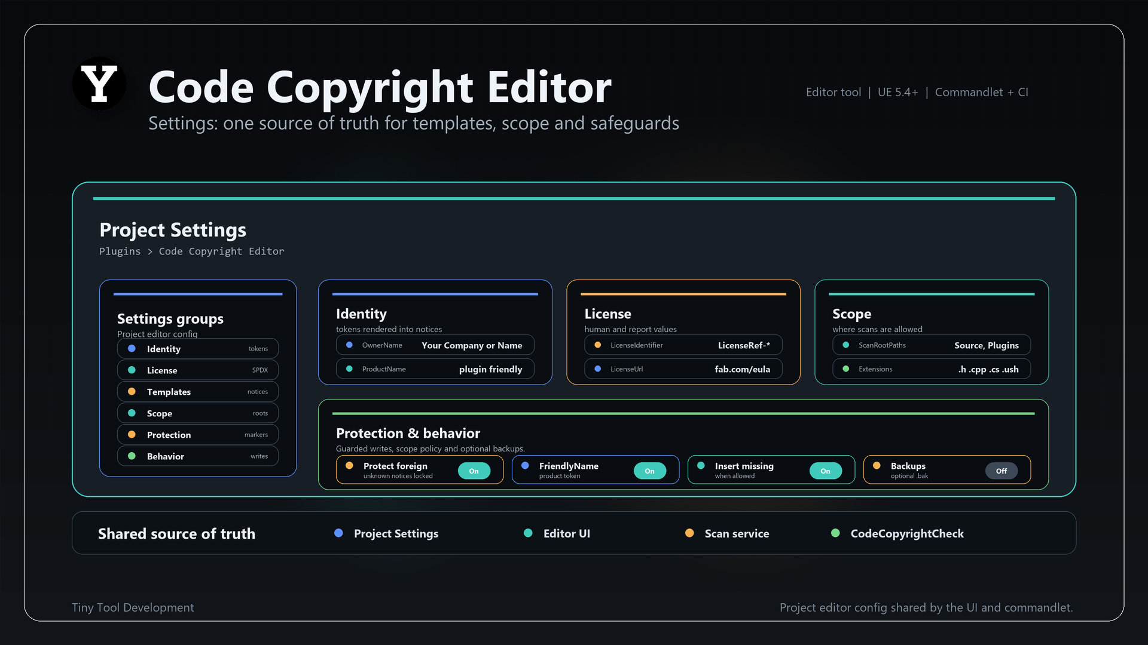Click the green dot before CodeCopyrightCheck
1148x645 pixels.
pyautogui.click(x=835, y=533)
